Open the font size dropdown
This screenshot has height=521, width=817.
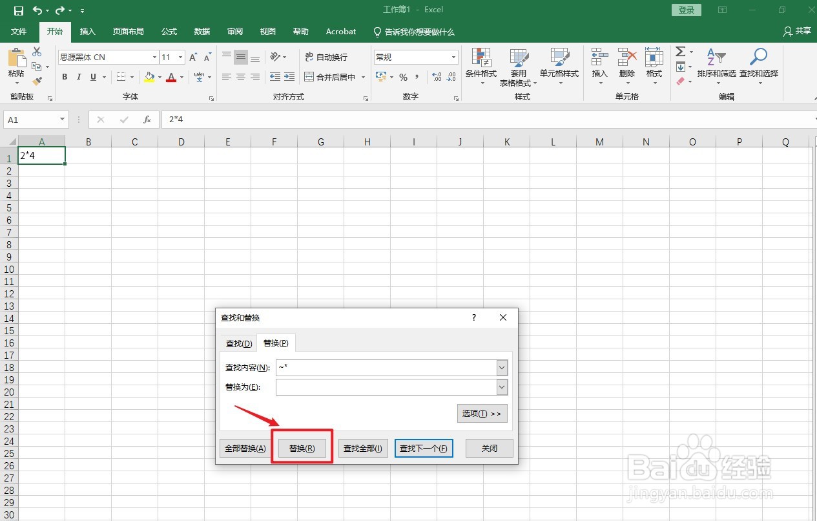pos(181,58)
